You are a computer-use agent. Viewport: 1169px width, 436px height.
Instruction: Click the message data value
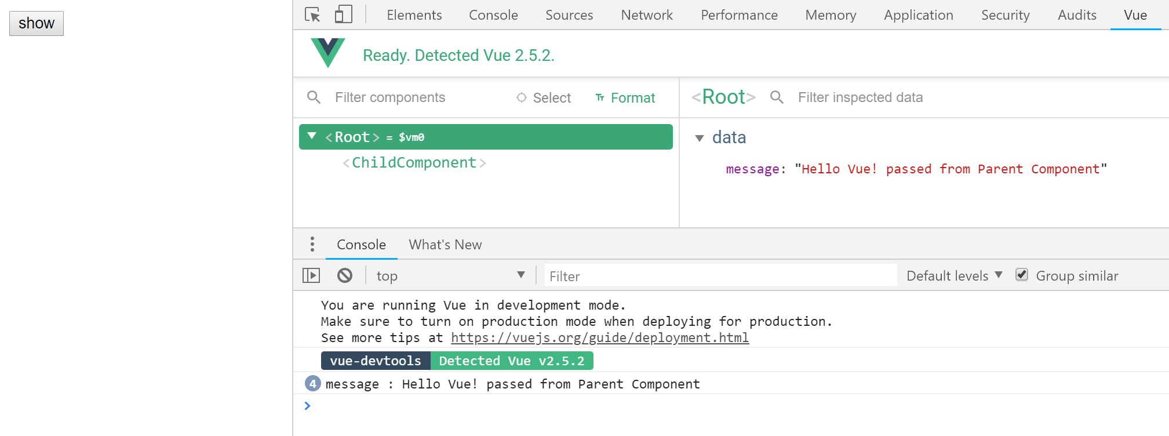(x=951, y=169)
